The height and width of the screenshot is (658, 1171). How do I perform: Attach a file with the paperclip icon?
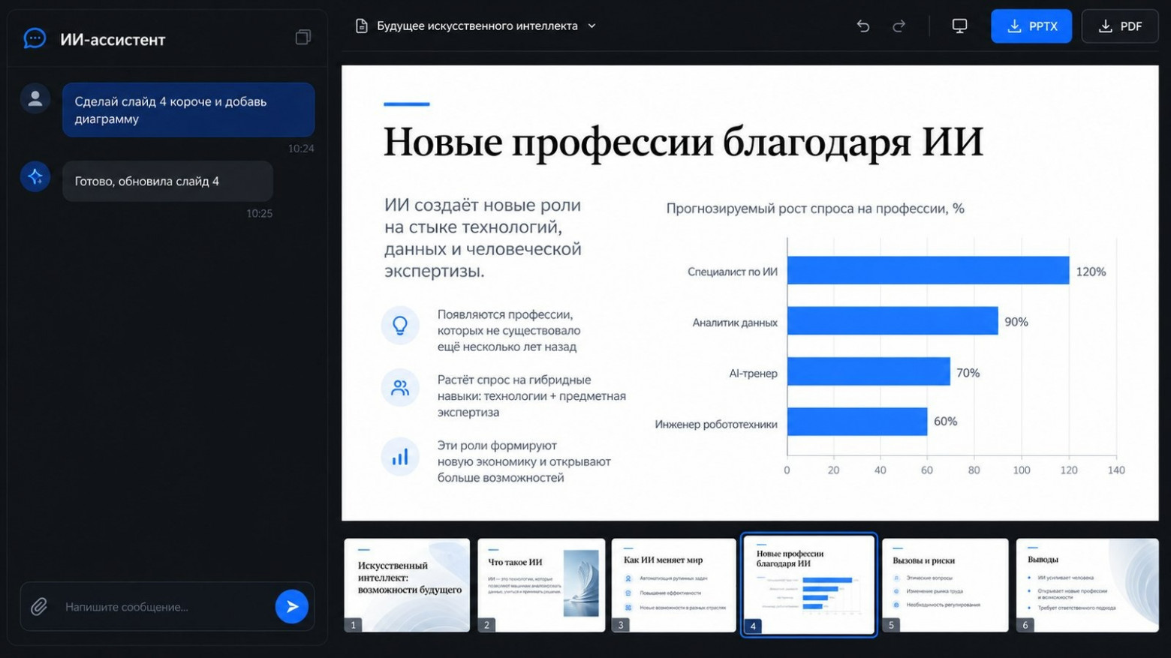tap(39, 606)
